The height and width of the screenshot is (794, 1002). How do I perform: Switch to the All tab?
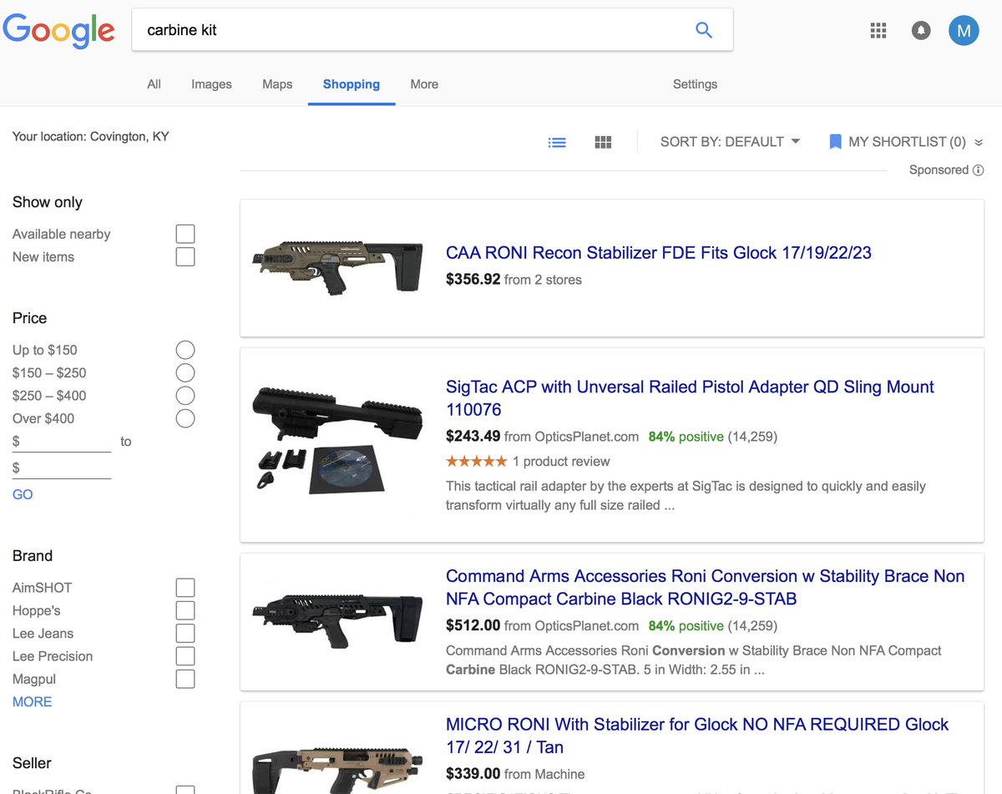click(x=154, y=84)
